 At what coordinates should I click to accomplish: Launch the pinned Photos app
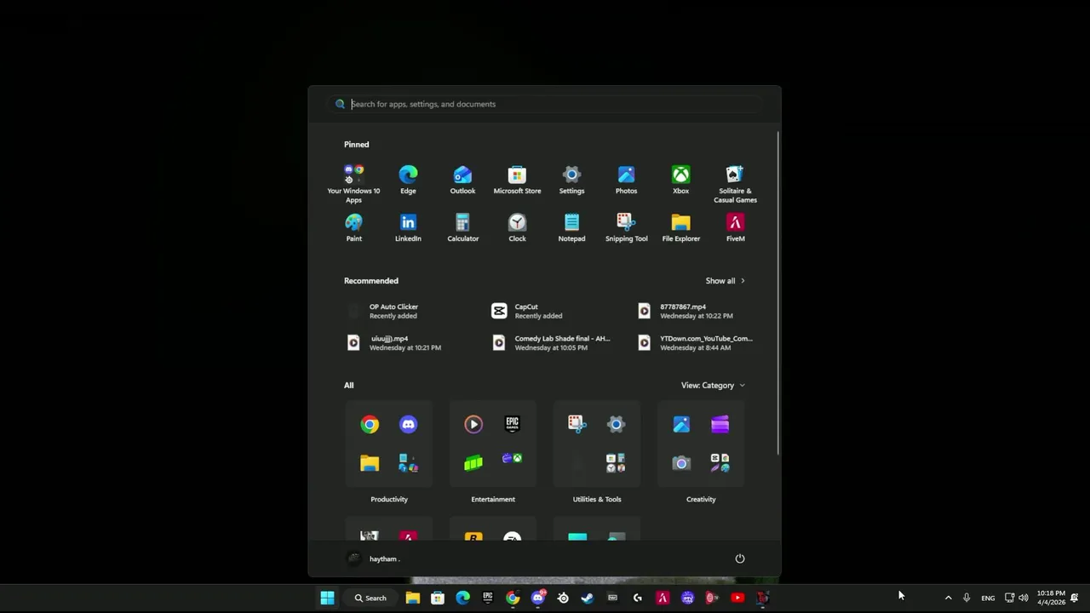626,180
